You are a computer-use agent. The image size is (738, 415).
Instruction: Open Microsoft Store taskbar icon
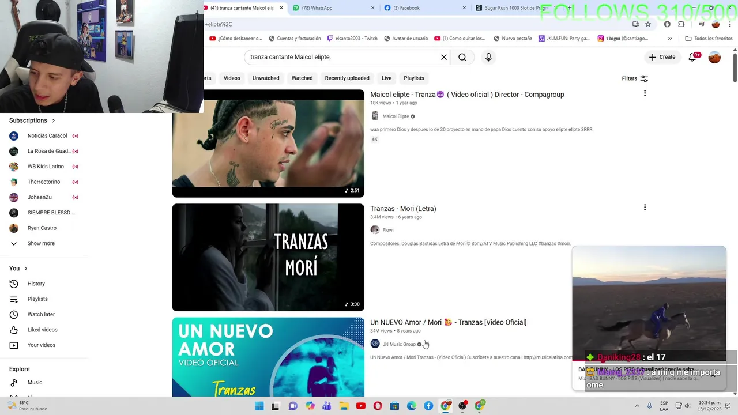(395, 406)
